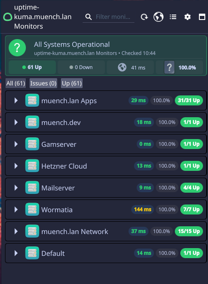Click the 0 Down summary button
This screenshot has height=284, width=208.
(x=81, y=67)
